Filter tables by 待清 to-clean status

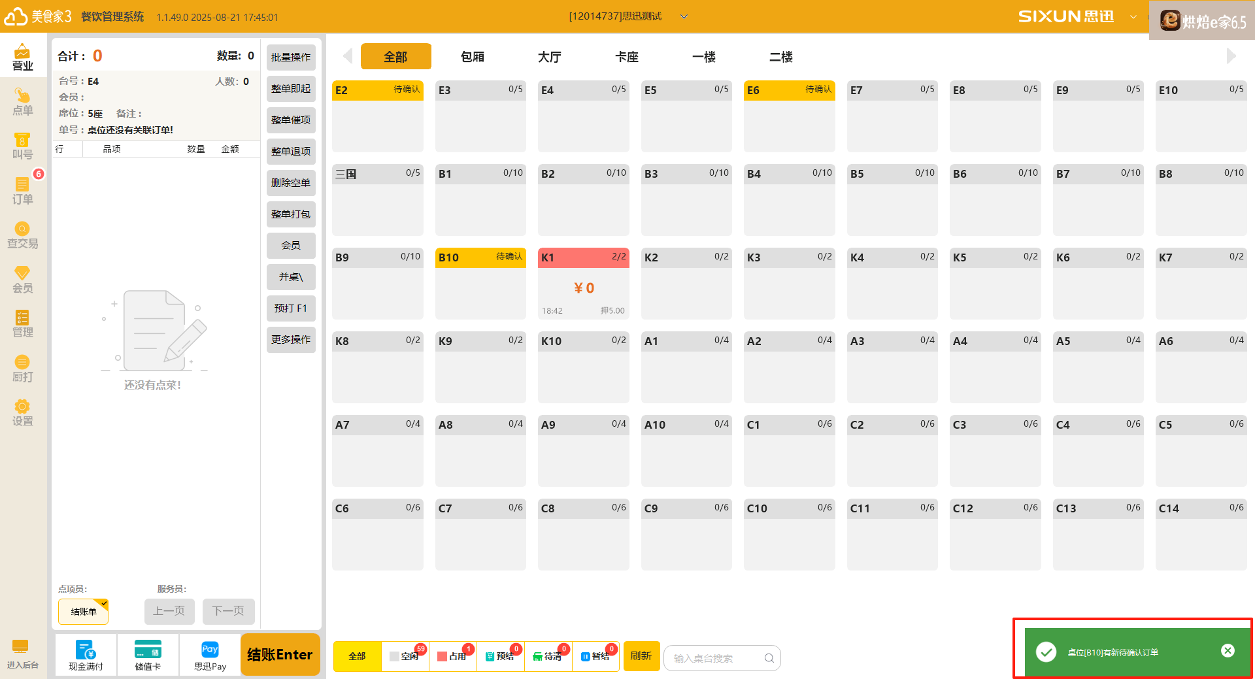tap(548, 656)
